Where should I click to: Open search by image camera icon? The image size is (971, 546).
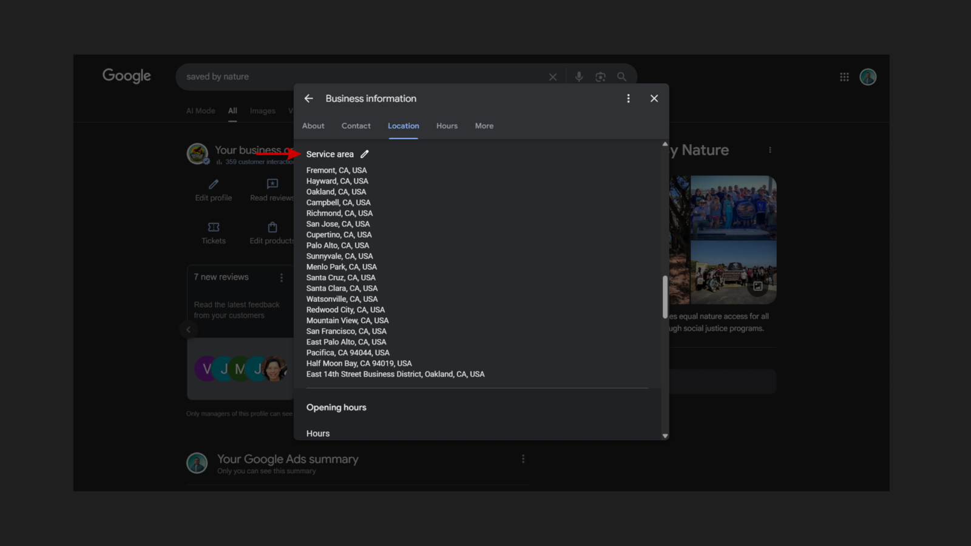coord(600,77)
